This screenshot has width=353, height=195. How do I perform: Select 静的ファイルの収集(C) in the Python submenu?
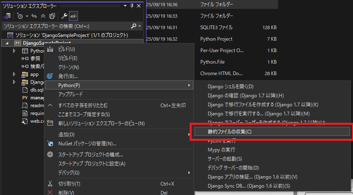(229, 131)
